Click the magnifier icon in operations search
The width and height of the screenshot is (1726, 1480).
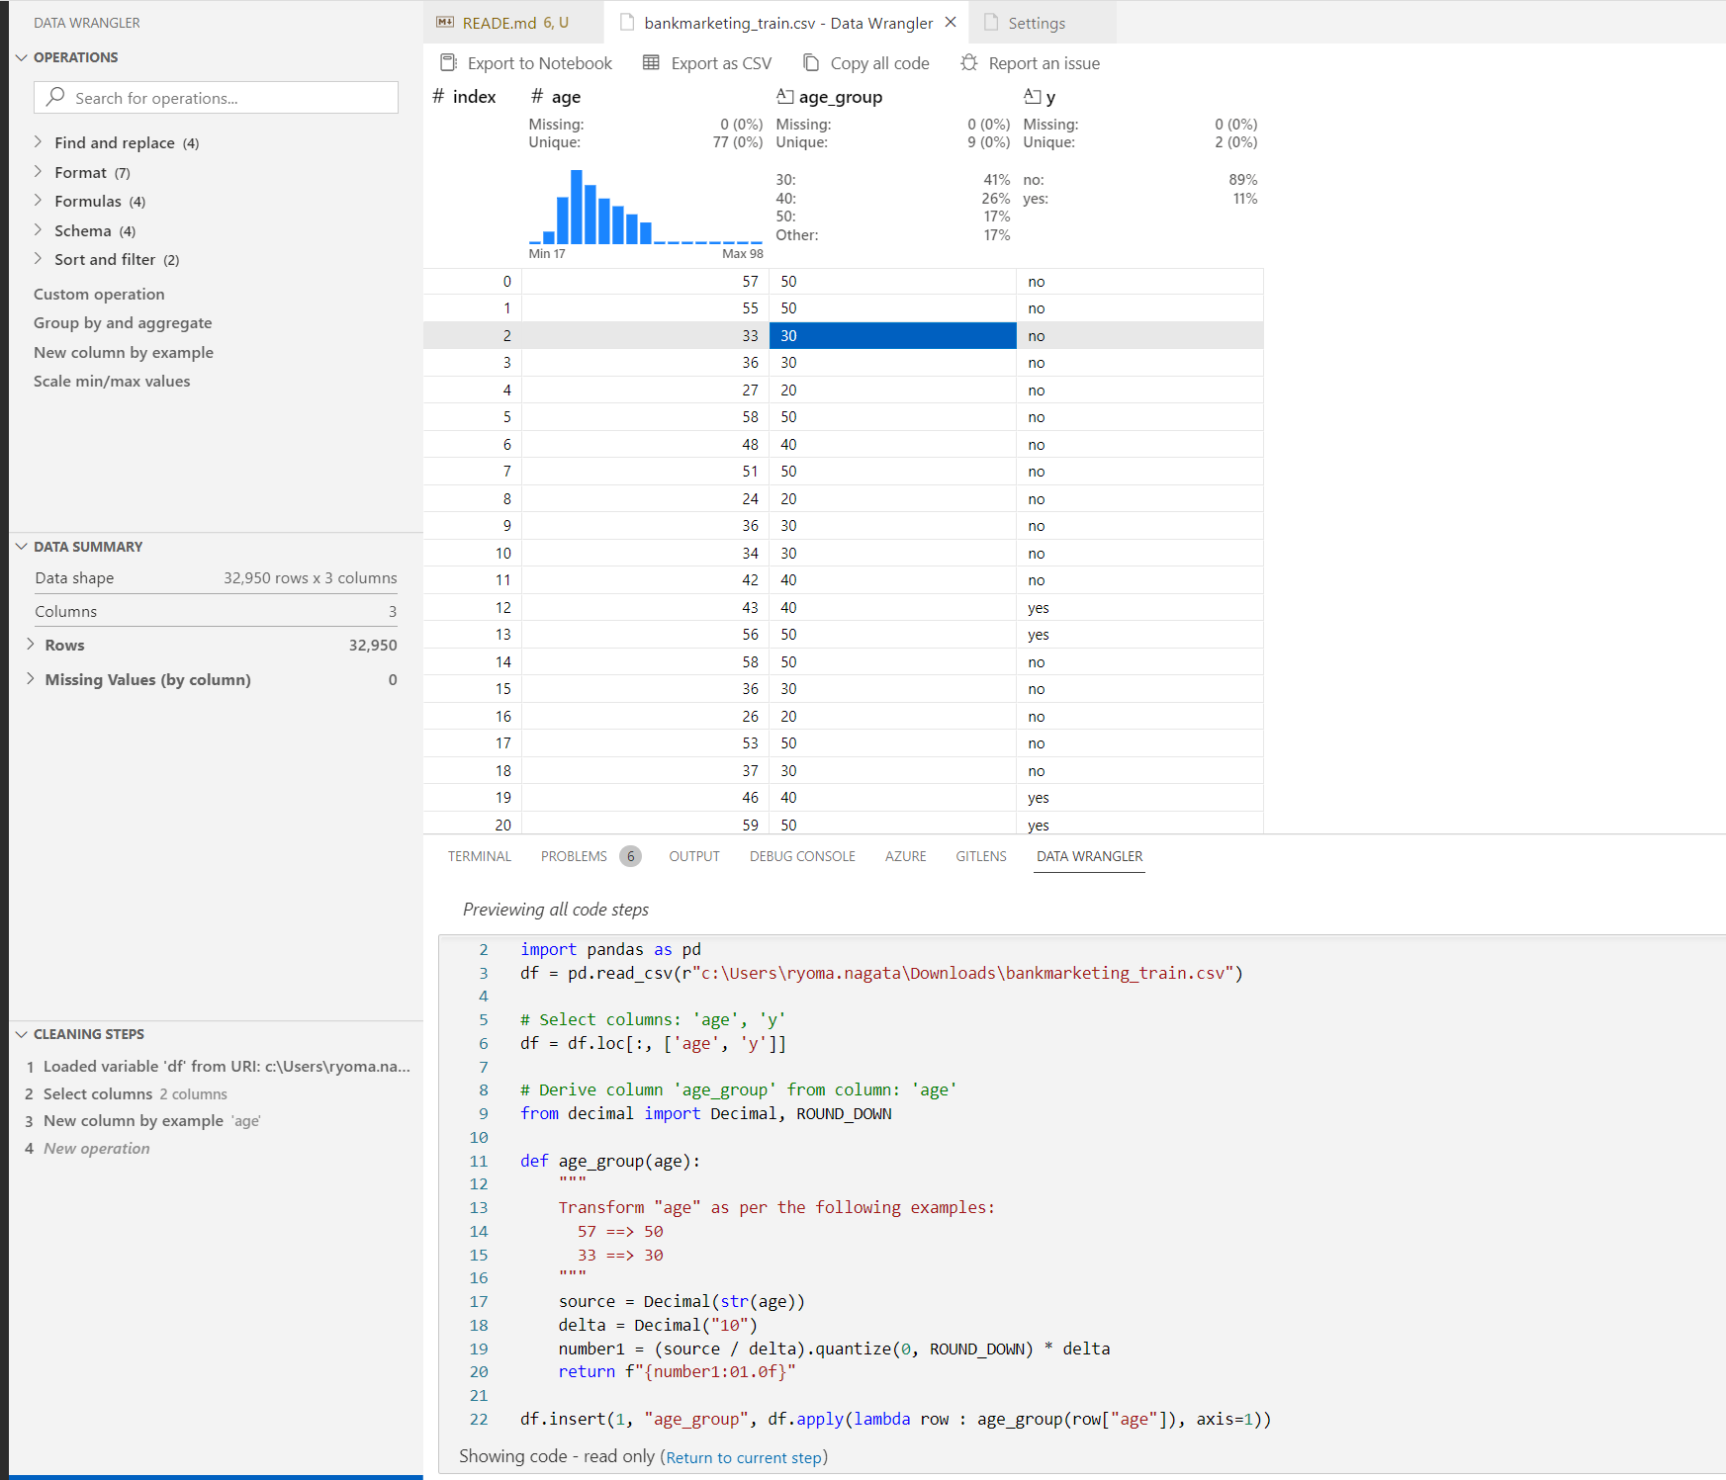pyautogui.click(x=54, y=97)
